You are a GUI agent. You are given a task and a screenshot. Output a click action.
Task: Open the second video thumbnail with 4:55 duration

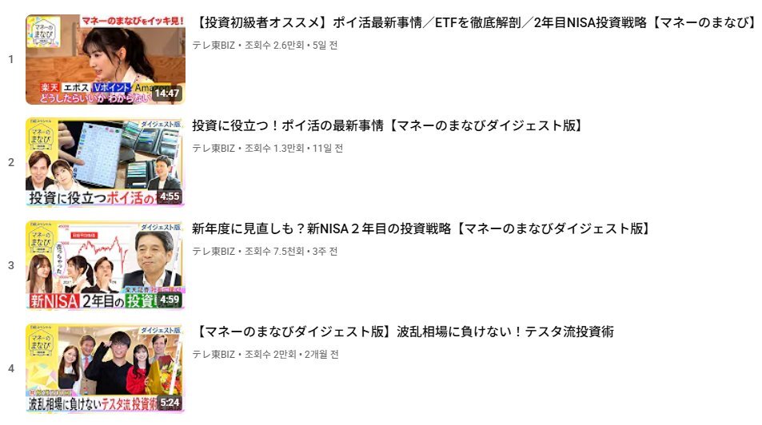106,162
